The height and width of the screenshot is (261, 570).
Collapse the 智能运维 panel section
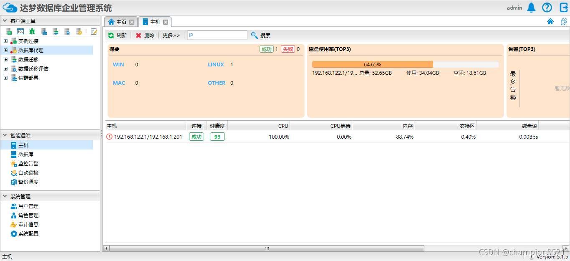[x=5, y=135]
